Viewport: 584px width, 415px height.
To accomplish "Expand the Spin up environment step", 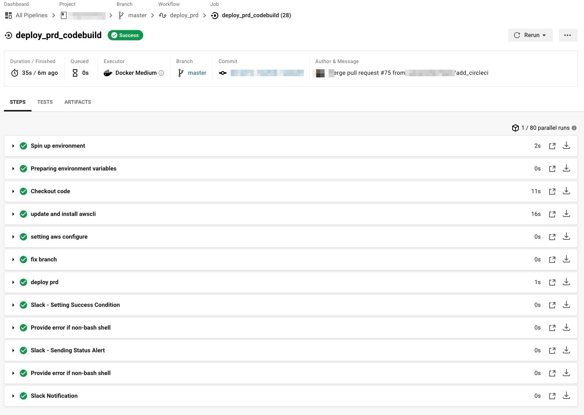I will pos(13,146).
